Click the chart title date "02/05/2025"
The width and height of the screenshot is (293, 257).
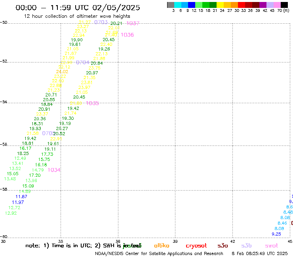116,8
